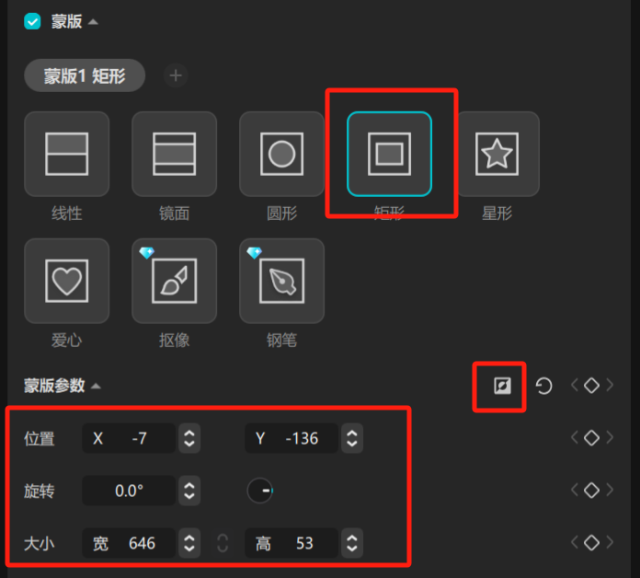Add keyframe for 位置 row
Image resolution: width=640 pixels, height=578 pixels.
coord(591,437)
